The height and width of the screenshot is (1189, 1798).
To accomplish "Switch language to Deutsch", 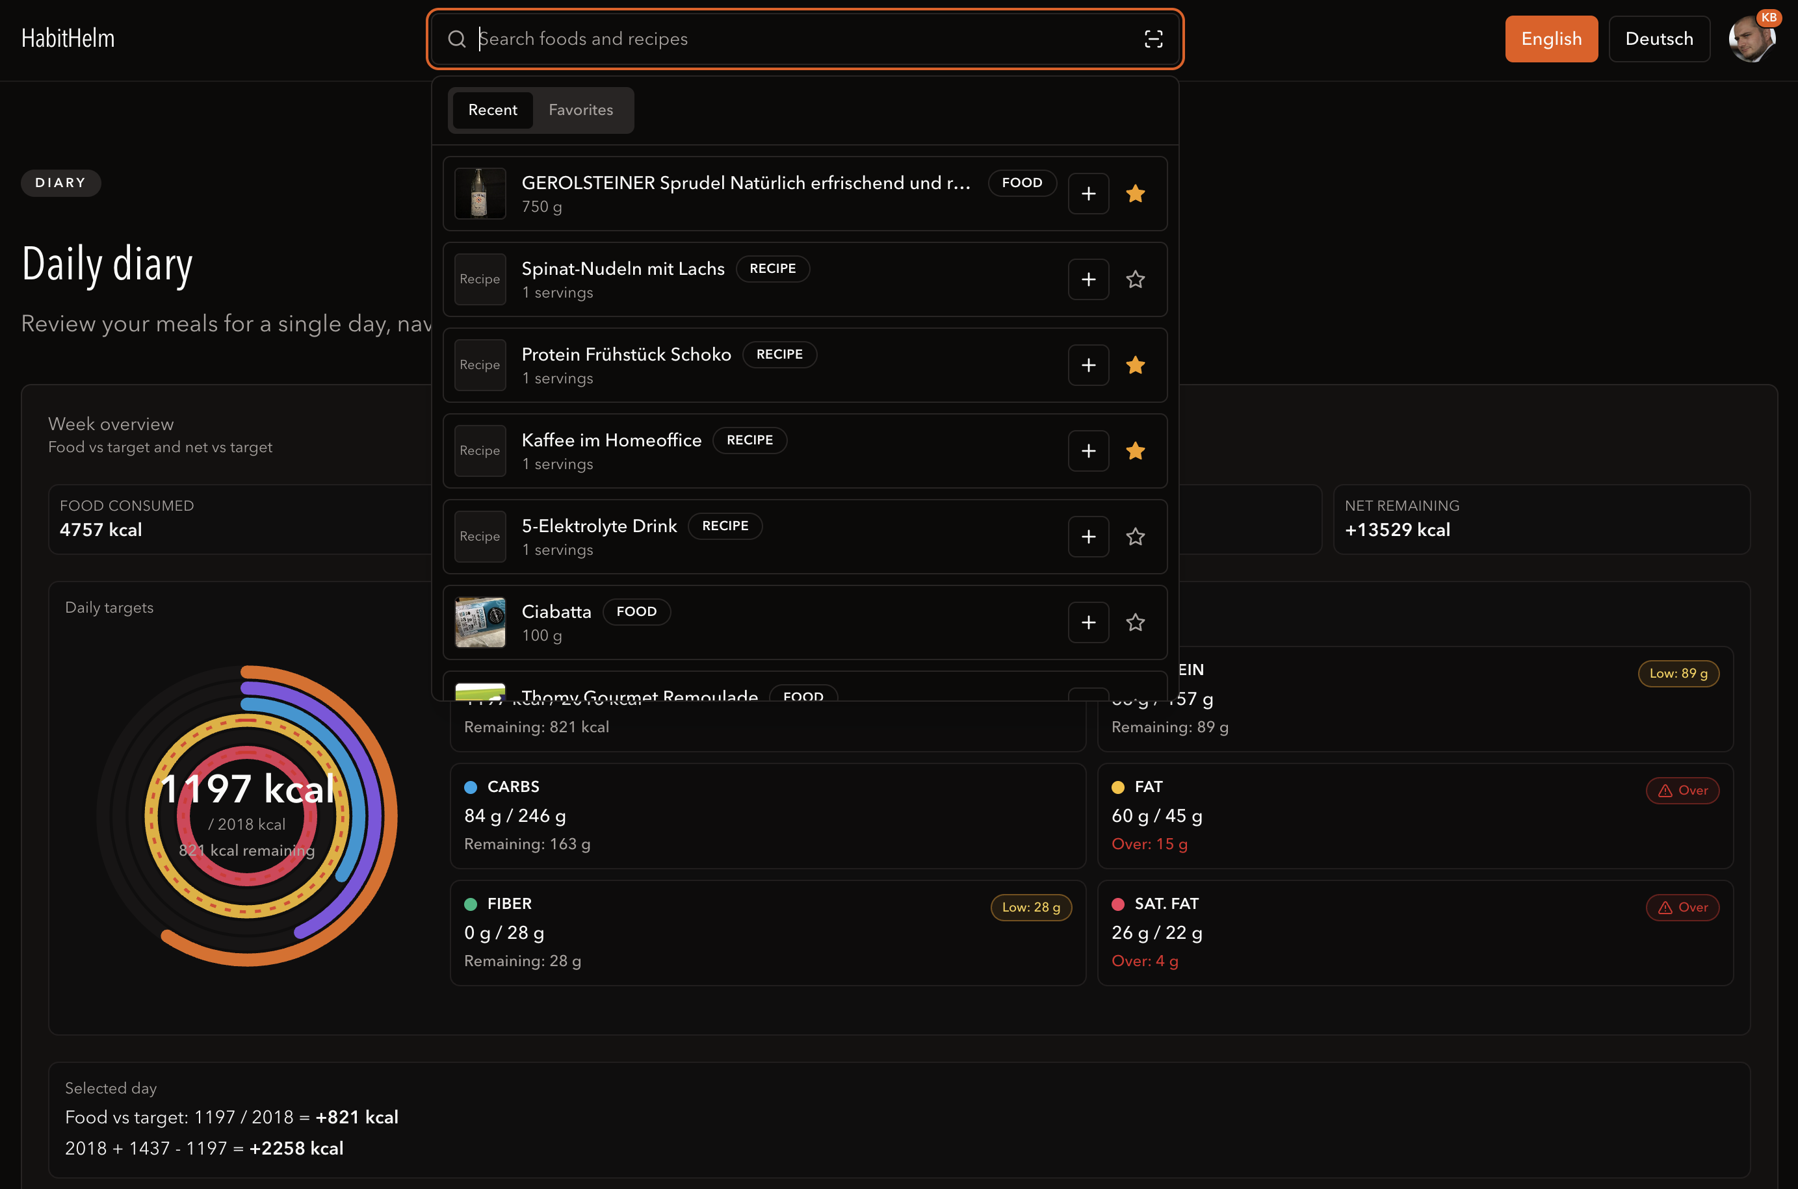I will 1658,39.
